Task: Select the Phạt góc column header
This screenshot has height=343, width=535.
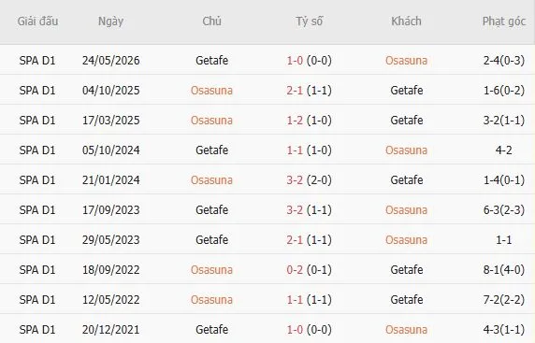Action: [x=503, y=21]
